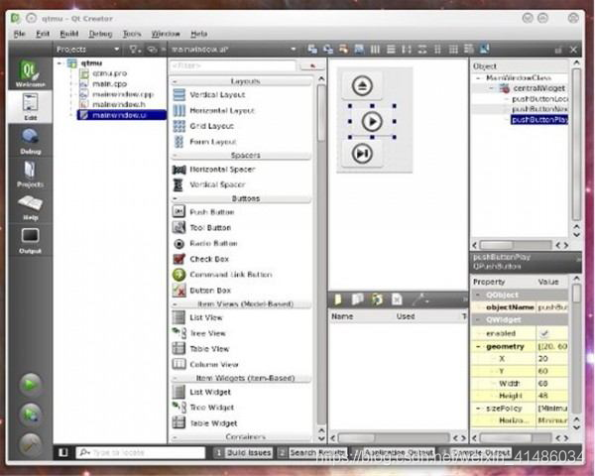Image resolution: width=595 pixels, height=476 pixels.
Task: Open the File menu
Action: (20, 34)
